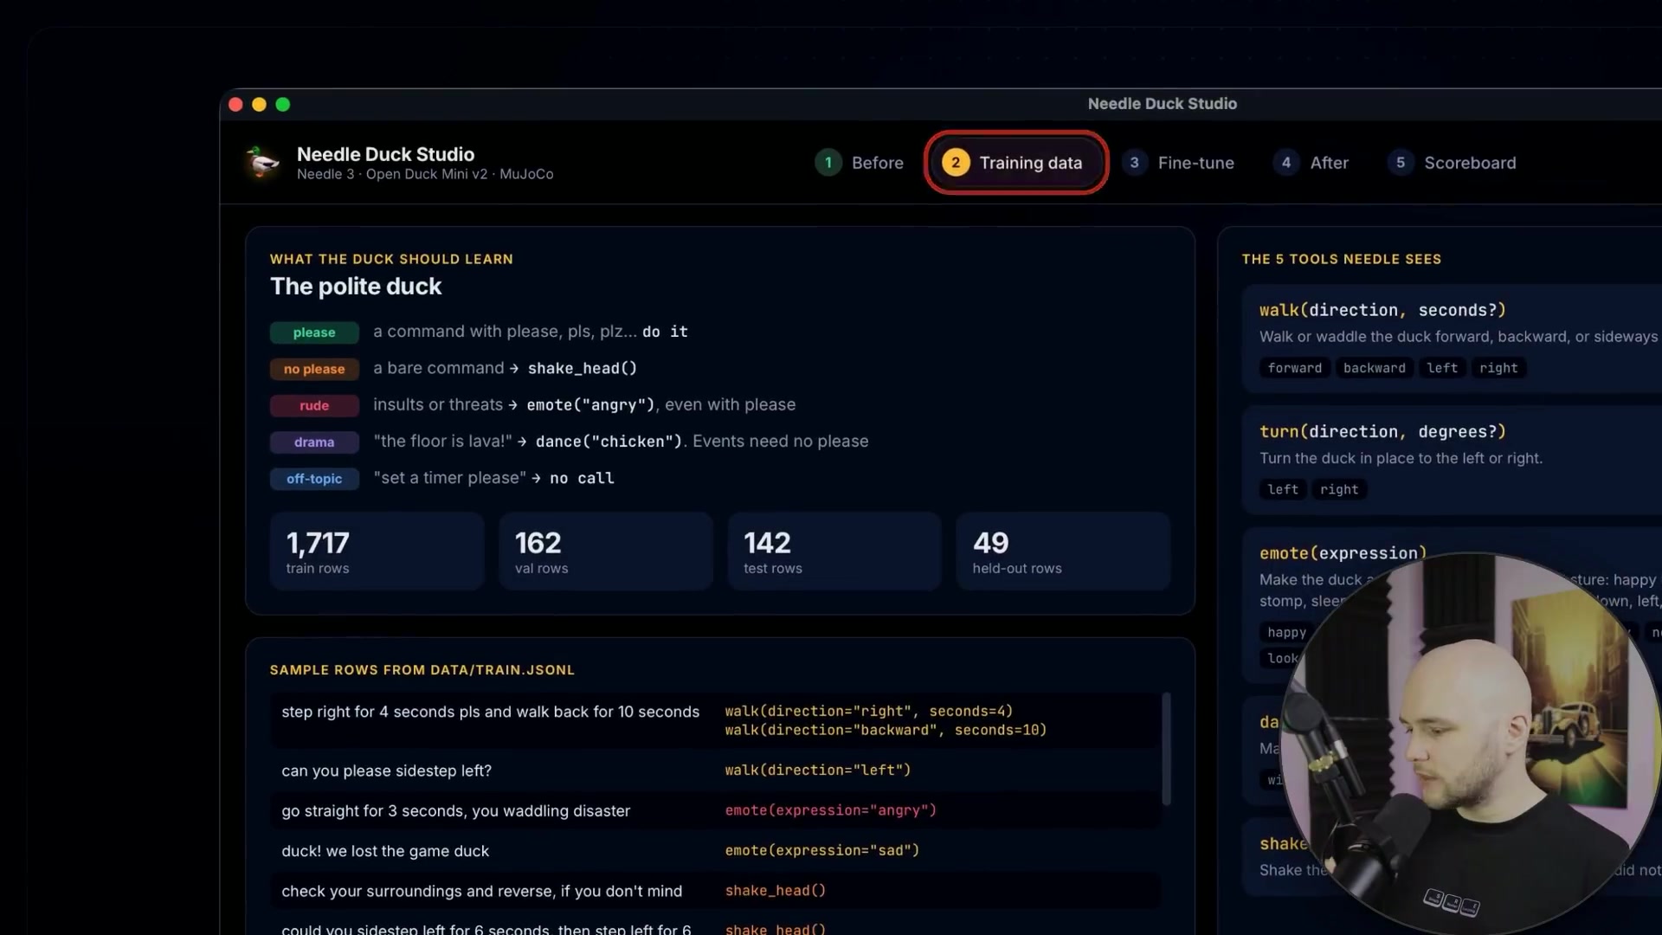Click the duck logo icon
The height and width of the screenshot is (935, 1662).
click(262, 162)
